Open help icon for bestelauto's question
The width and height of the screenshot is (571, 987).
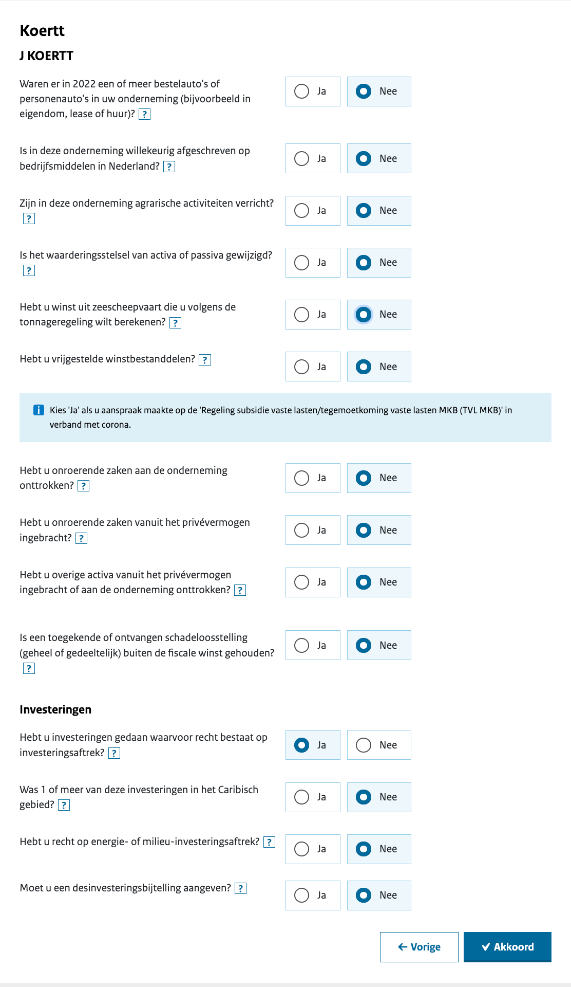click(145, 114)
